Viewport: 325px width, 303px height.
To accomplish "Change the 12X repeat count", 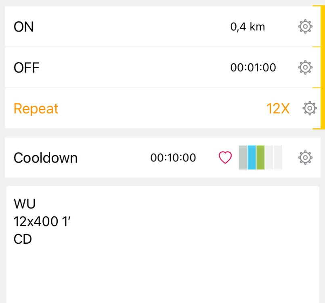I will [x=278, y=109].
